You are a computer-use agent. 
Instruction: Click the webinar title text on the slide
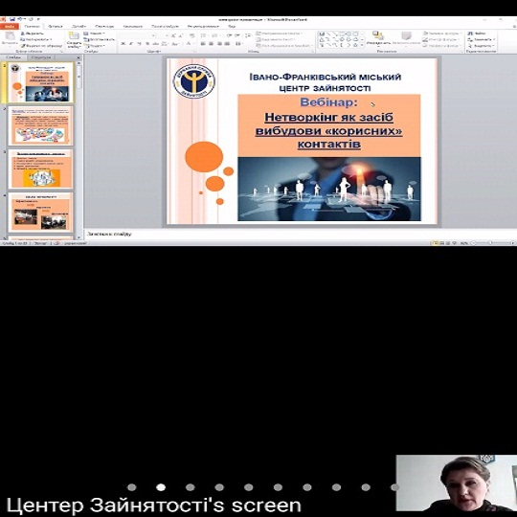point(329,130)
